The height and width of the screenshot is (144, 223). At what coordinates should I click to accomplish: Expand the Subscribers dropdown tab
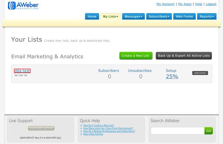(159, 17)
